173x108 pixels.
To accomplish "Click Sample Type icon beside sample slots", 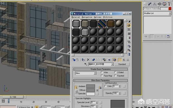I will [129, 21].
